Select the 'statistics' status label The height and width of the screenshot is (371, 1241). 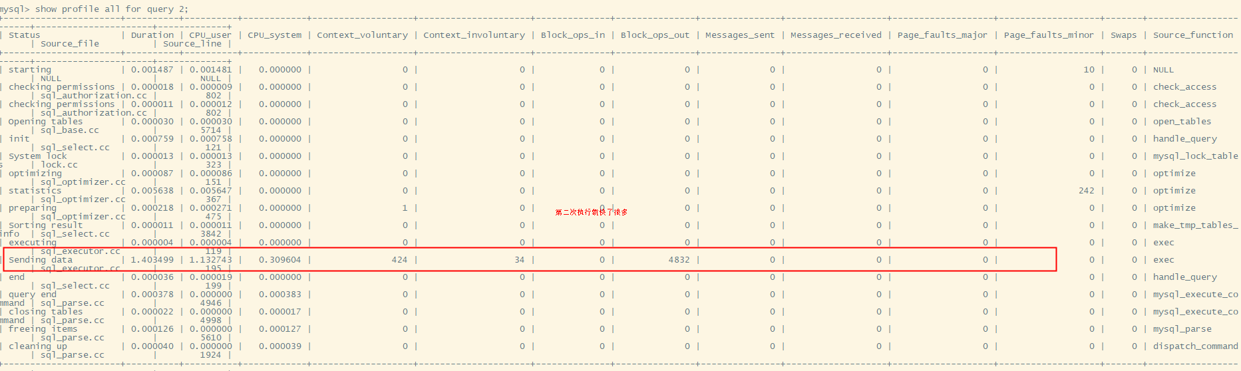35,191
